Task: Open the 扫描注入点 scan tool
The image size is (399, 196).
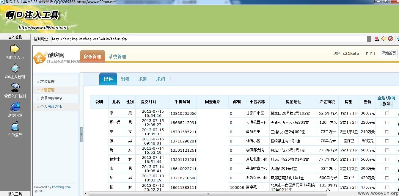Action: [x=15, y=52]
